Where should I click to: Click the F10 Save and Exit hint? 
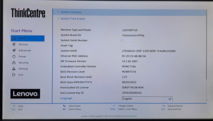click(x=171, y=109)
